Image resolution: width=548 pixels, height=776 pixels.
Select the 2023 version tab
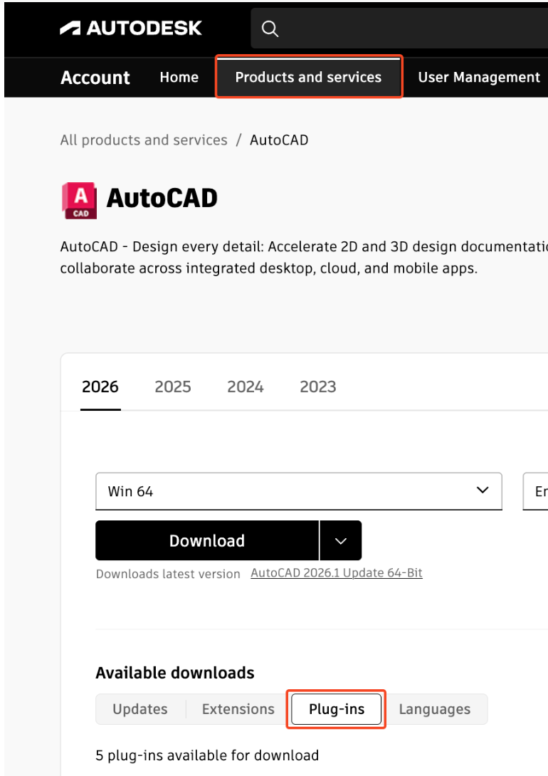pyautogui.click(x=317, y=387)
